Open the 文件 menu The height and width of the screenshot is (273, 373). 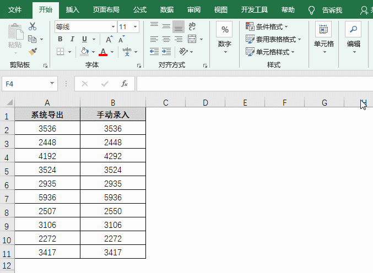click(15, 10)
